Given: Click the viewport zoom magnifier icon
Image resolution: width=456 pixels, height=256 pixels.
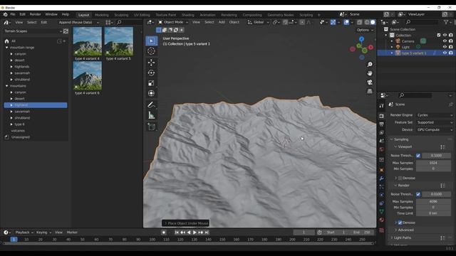Looking at the screenshot, I should [370, 65].
